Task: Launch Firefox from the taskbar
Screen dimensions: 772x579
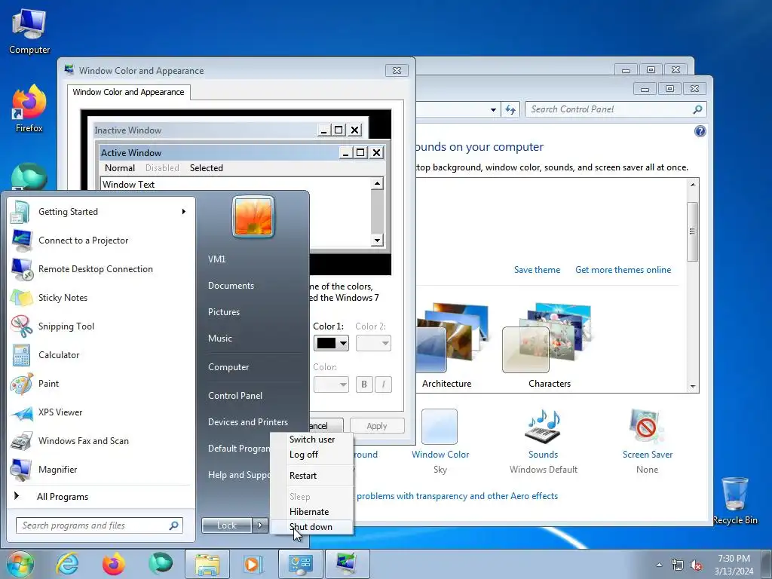Action: pyautogui.click(x=114, y=564)
